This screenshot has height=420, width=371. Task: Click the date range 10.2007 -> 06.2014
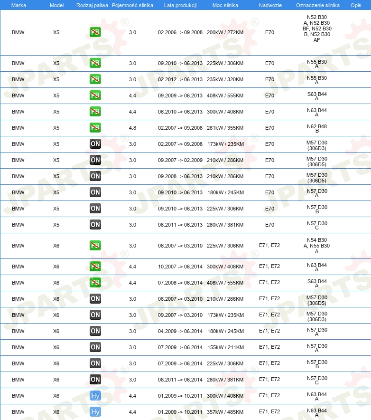[x=180, y=267]
